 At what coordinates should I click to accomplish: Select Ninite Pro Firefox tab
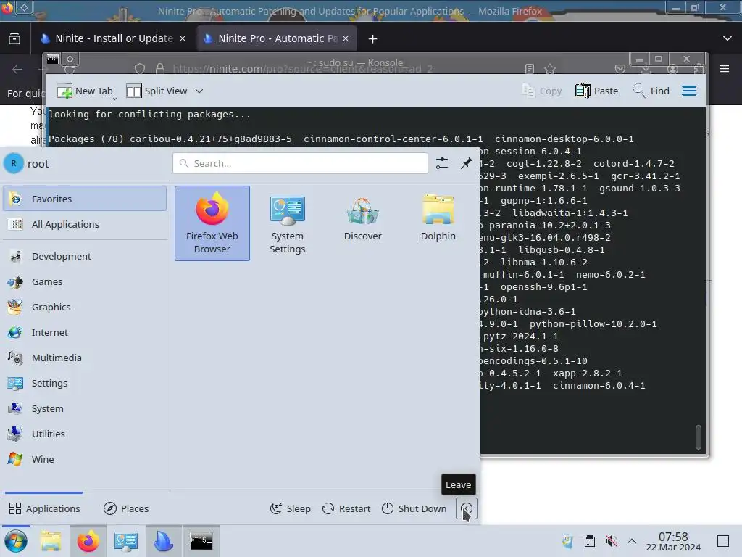tap(277, 38)
